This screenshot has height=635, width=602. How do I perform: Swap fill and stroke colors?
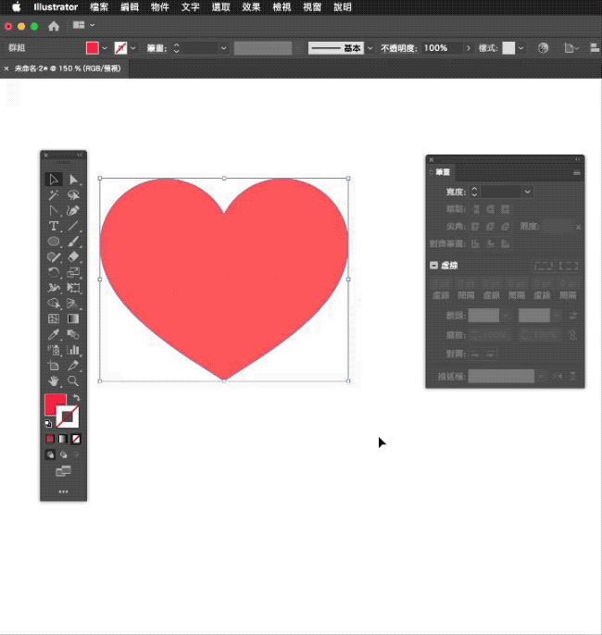pyautogui.click(x=76, y=399)
